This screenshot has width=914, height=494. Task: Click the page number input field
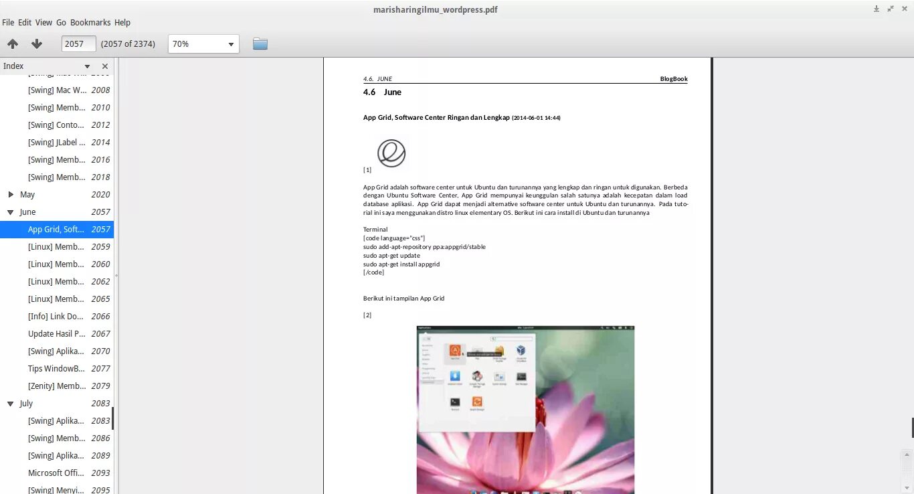(79, 44)
